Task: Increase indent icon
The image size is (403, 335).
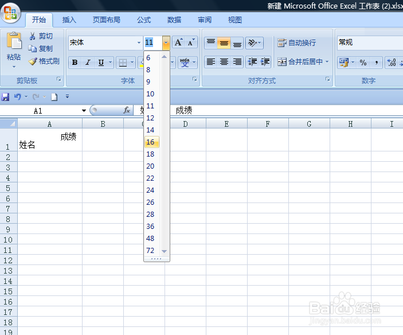Action: [x=265, y=62]
